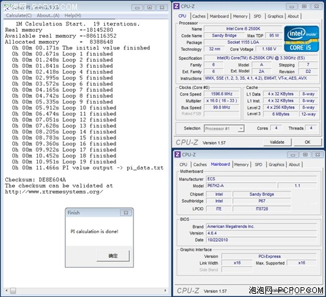The height and width of the screenshot is (297, 326).
Task: Click the horizontal scrollbar thumb in Super PI
Action: tap(13, 290)
